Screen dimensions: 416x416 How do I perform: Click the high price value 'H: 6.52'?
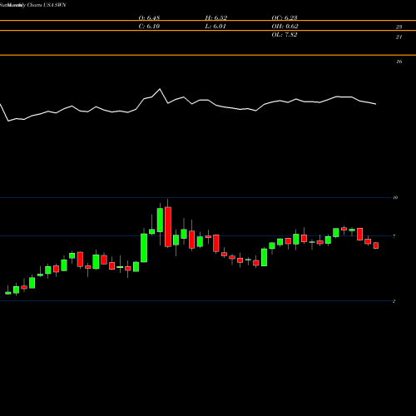(216, 17)
